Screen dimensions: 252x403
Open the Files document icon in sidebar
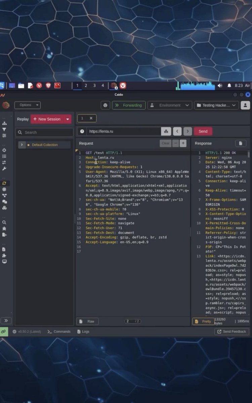tap(4, 249)
